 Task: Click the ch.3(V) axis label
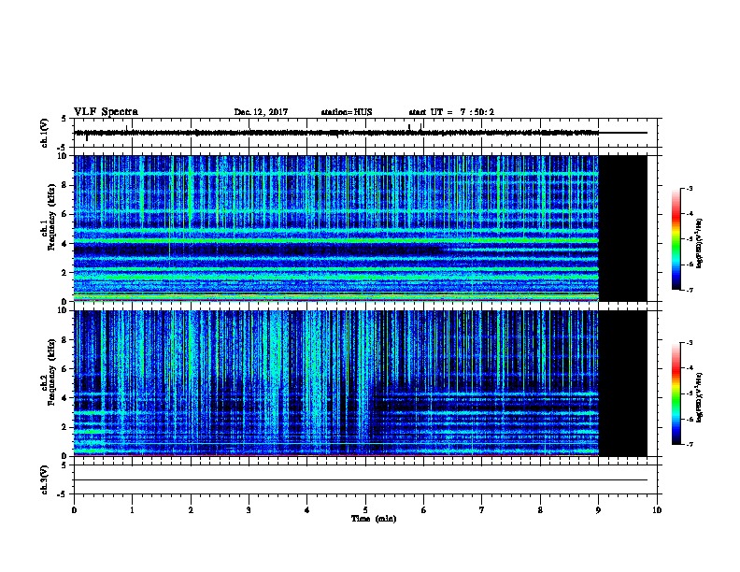coord(45,479)
